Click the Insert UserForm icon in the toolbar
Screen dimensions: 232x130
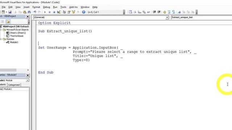point(3,12)
